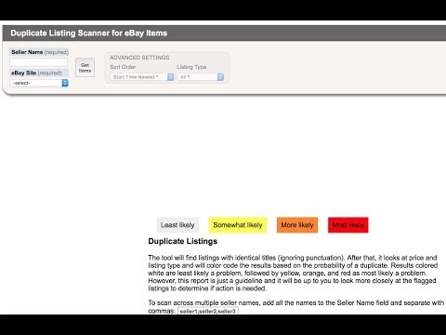The width and height of the screenshot is (446, 335).
Task: Click the Seller Name input field
Action: click(x=39, y=62)
